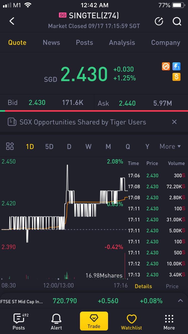Select the 5D chart period
188x334 pixels.
click(49, 146)
